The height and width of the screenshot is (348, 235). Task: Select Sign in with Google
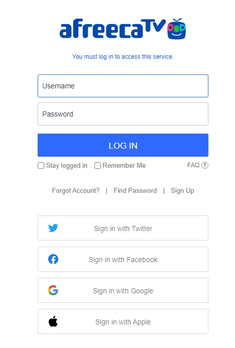[123, 290]
